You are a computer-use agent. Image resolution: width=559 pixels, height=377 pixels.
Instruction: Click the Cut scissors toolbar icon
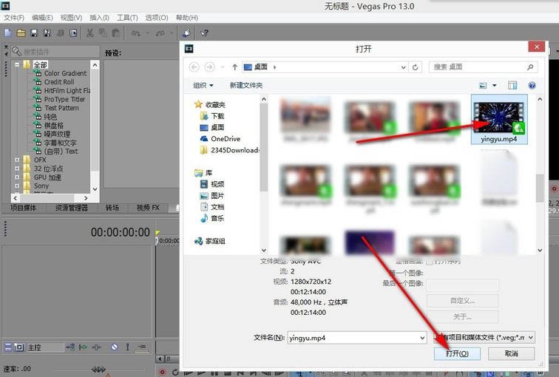(x=90, y=33)
